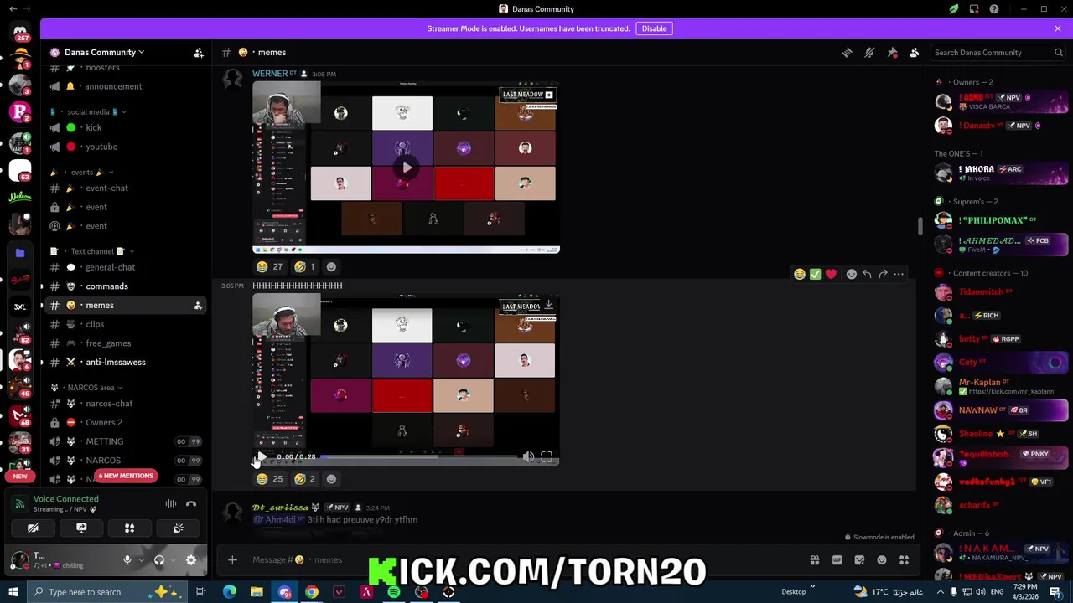Screen dimensions: 1073x603
Task: Open User Settings gear
Action: (191, 560)
